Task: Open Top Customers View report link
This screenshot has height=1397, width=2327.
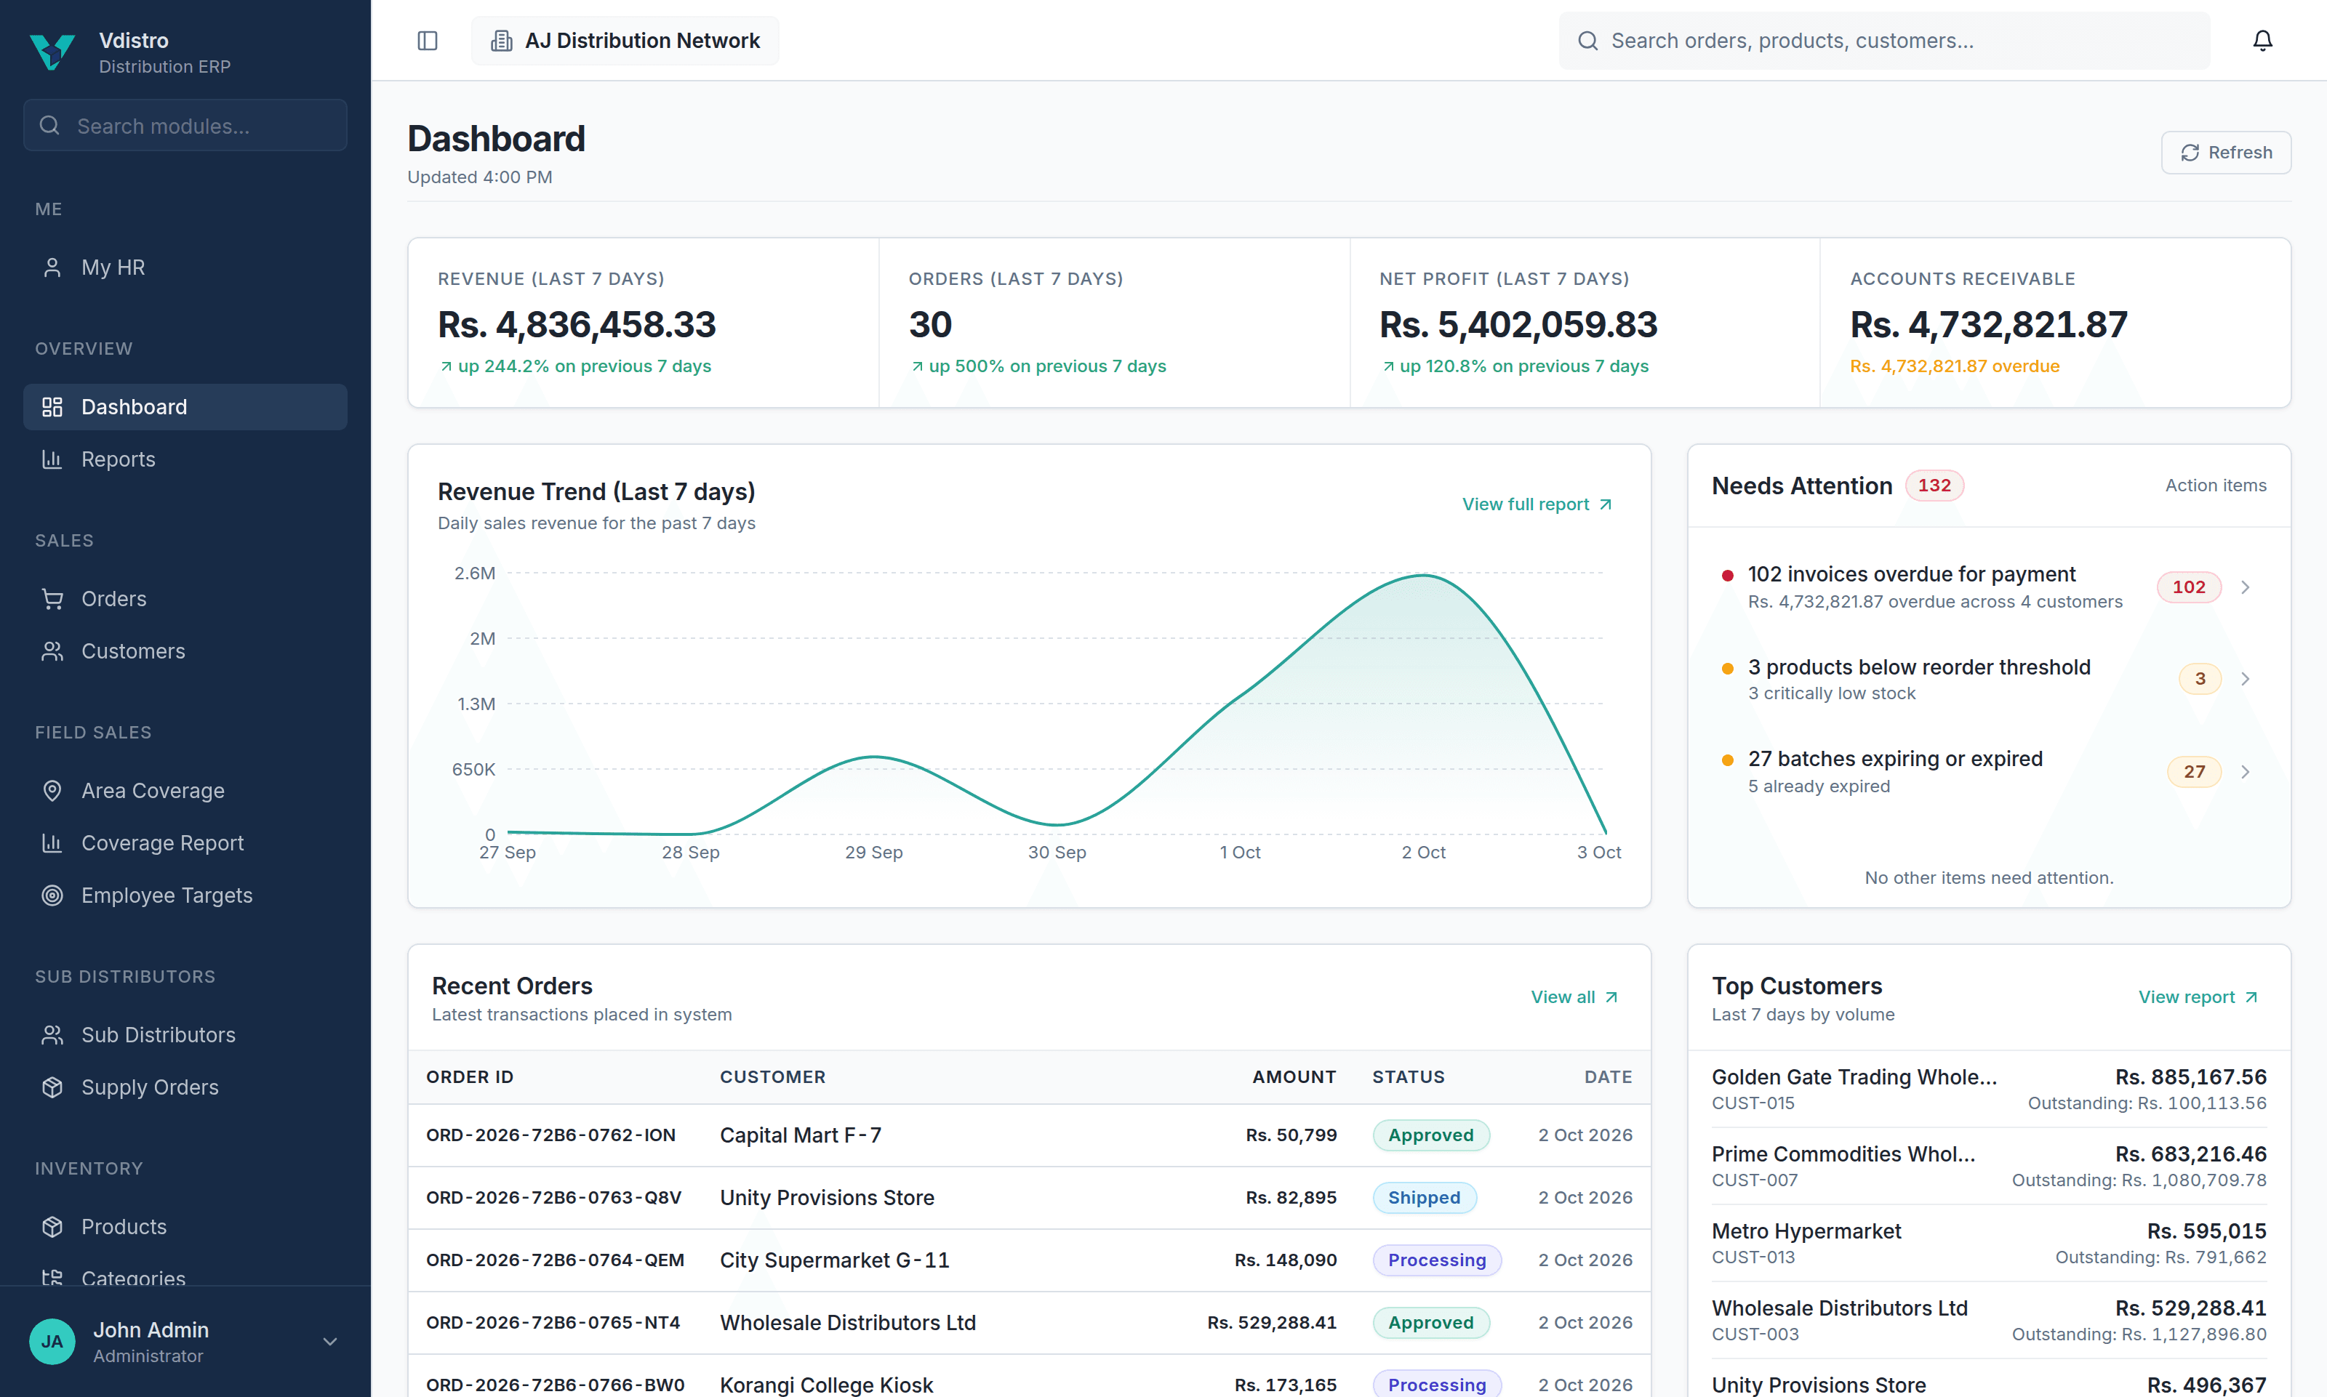Action: [x=2199, y=997]
